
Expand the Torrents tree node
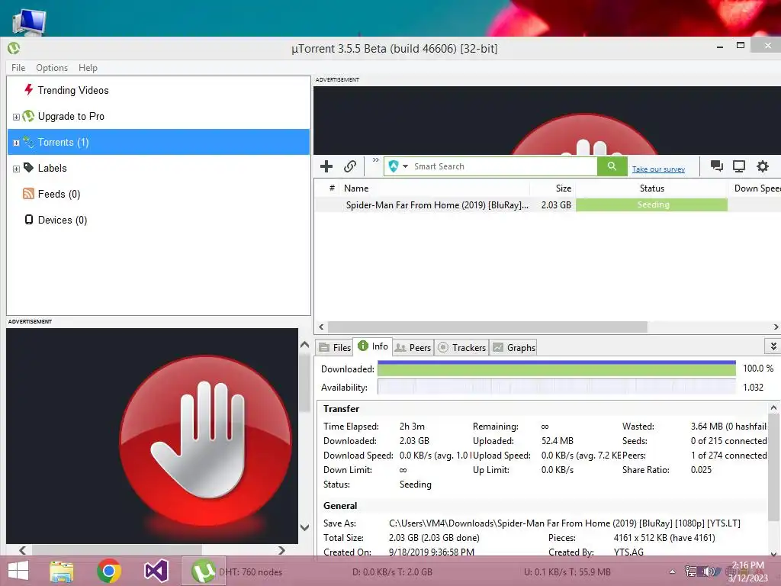point(17,143)
